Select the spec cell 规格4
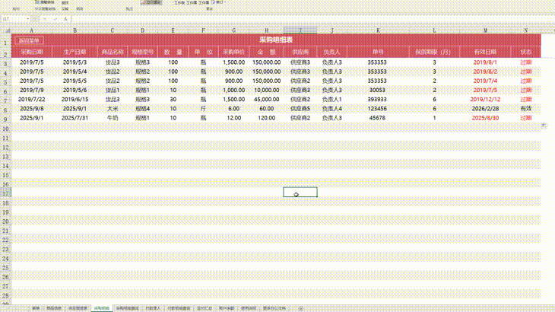555x312 pixels. pos(143,109)
